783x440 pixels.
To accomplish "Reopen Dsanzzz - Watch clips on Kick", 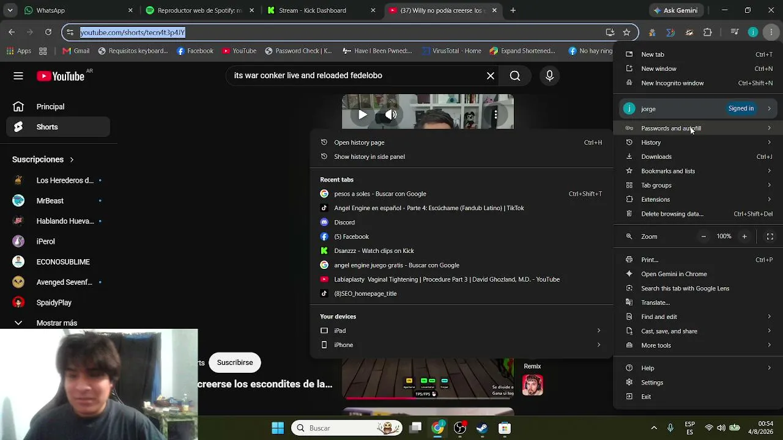I will (x=462, y=251).
